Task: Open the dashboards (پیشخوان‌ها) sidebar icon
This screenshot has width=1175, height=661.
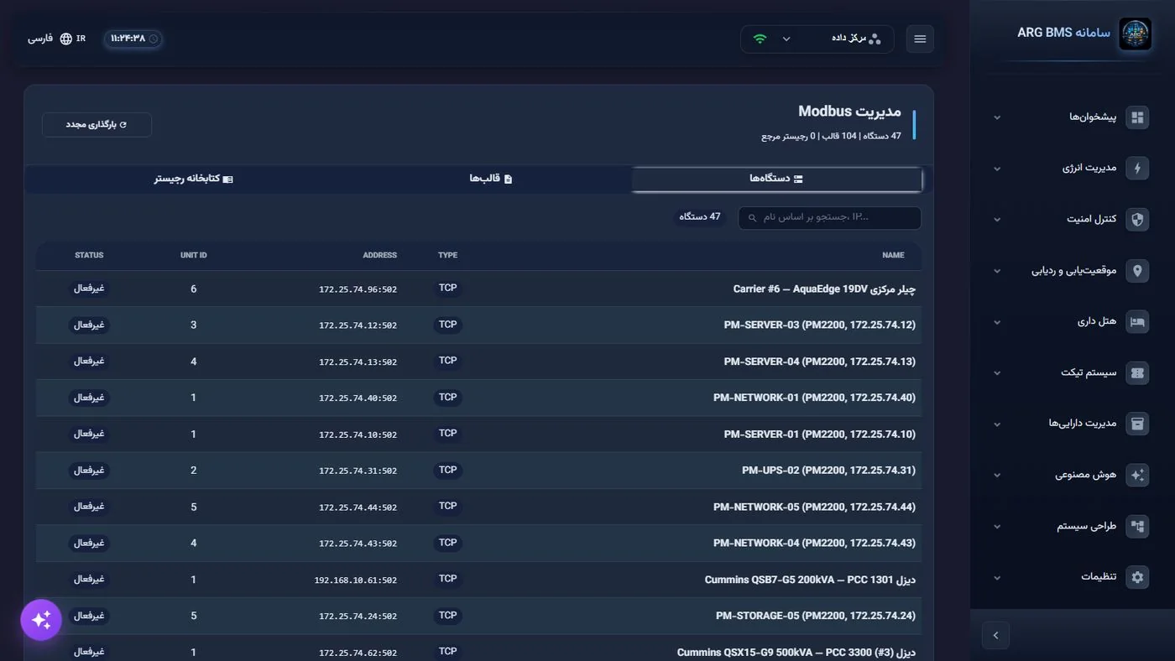Action: click(1137, 117)
